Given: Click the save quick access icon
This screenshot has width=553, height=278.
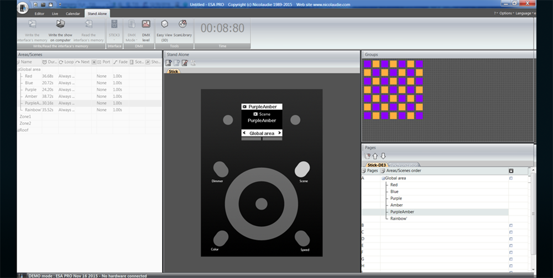Looking at the screenshot, I should point(50,4).
